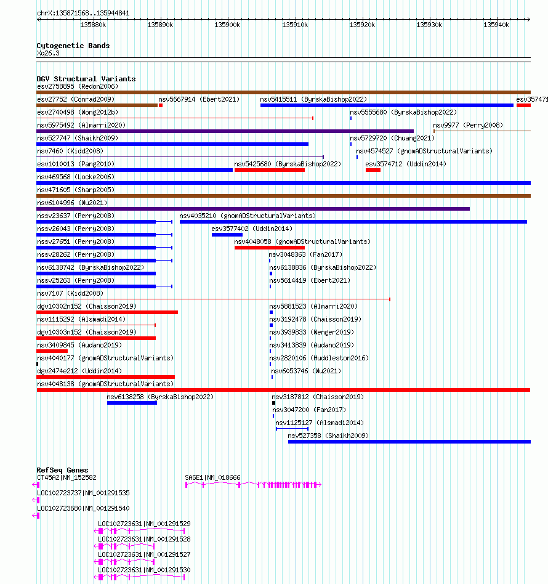The width and height of the screenshot is (548, 584).
Task: Select nsv4040177 (gnomADStructuralVariants) label
Action: pyautogui.click(x=105, y=359)
